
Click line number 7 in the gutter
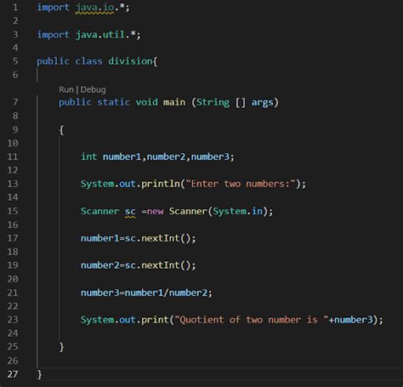click(x=15, y=102)
